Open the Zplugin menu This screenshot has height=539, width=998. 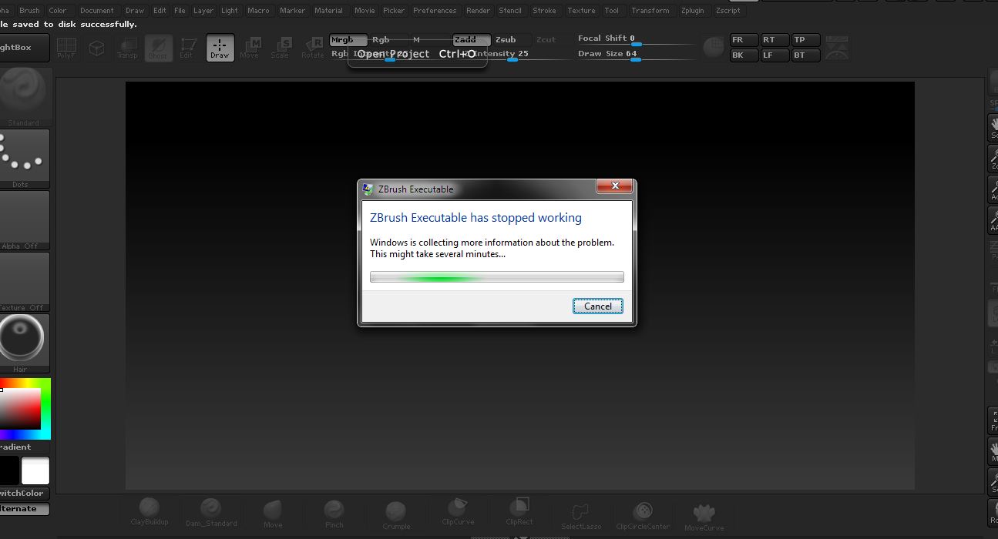pyautogui.click(x=691, y=11)
